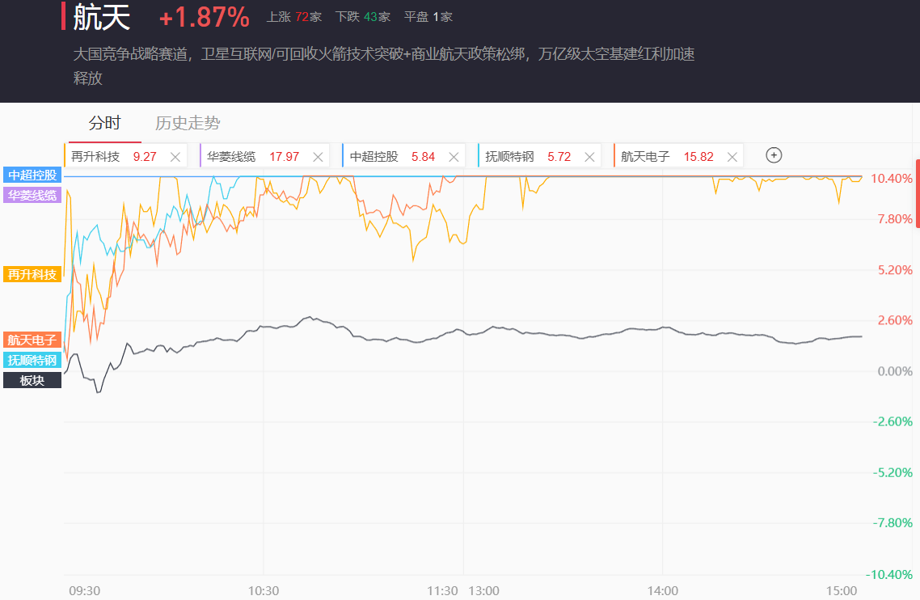The width and height of the screenshot is (920, 600).
Task: Click the 10:30 time axis marker
Action: pos(264,590)
